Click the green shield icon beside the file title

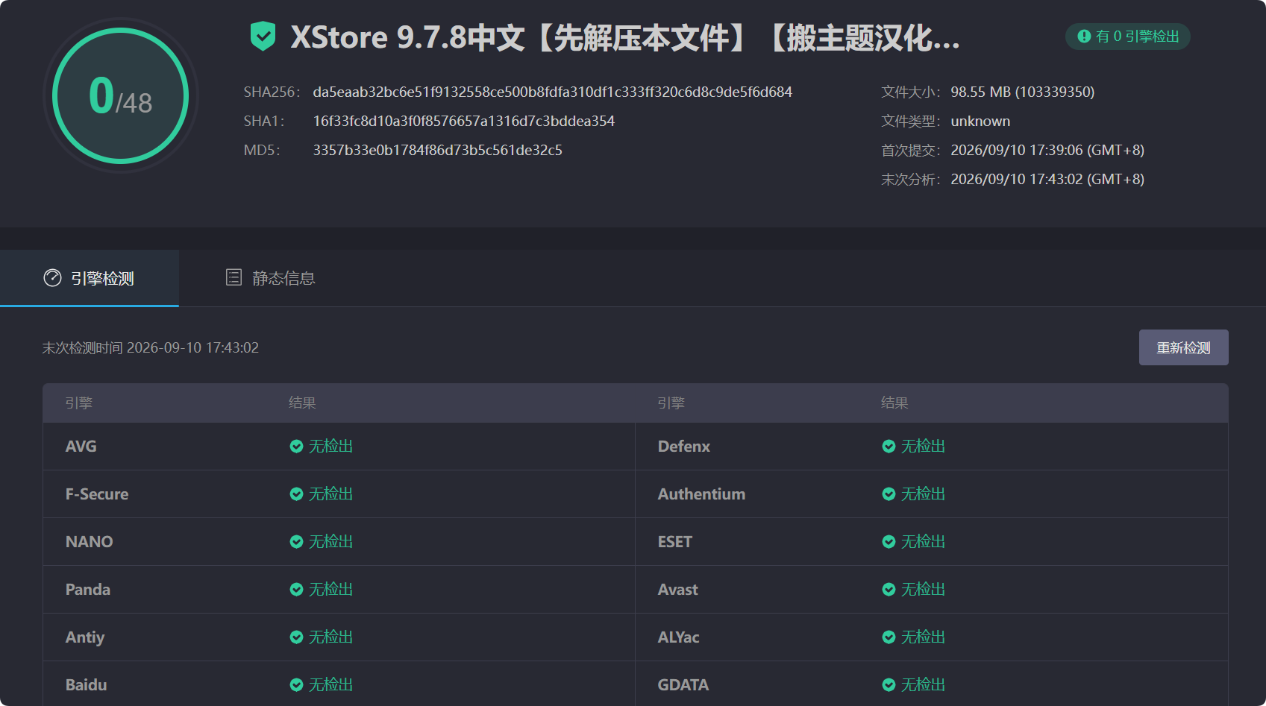click(263, 37)
